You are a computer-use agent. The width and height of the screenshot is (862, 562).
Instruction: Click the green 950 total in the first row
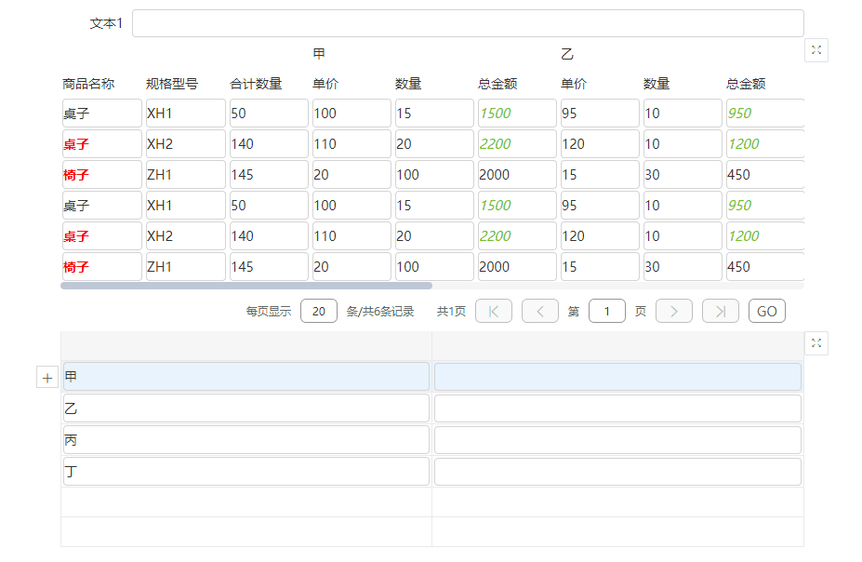pyautogui.click(x=765, y=114)
